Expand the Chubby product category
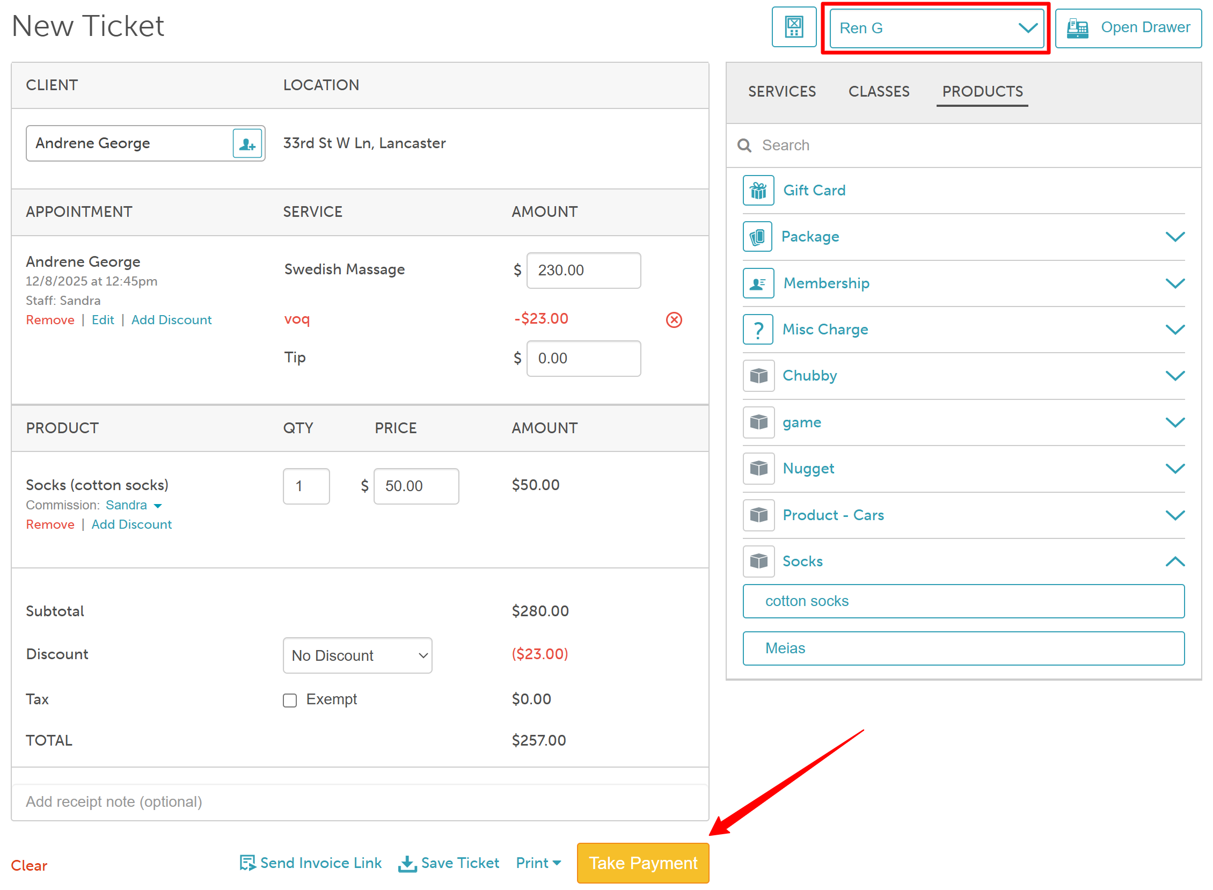Screen dimensions: 1213x890 (1175, 376)
